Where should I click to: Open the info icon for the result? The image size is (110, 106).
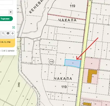[x=8, y=33]
